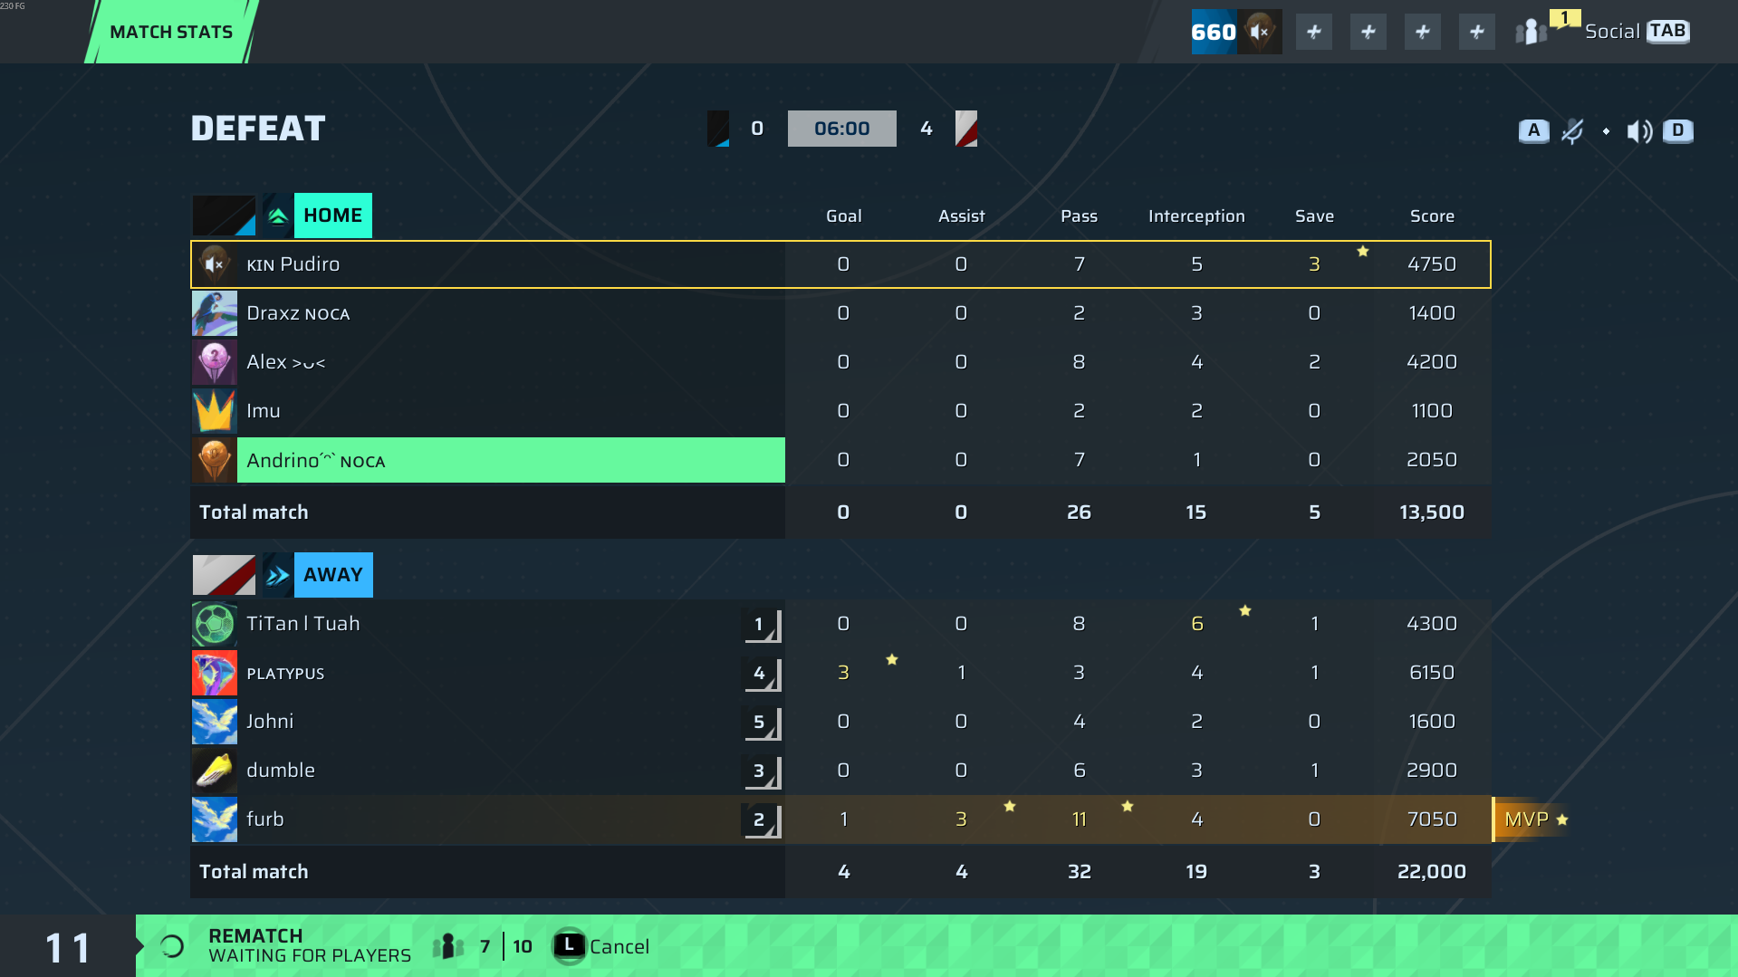
Task: Click PLATYPUS's party number 4 badge
Action: pos(762,674)
